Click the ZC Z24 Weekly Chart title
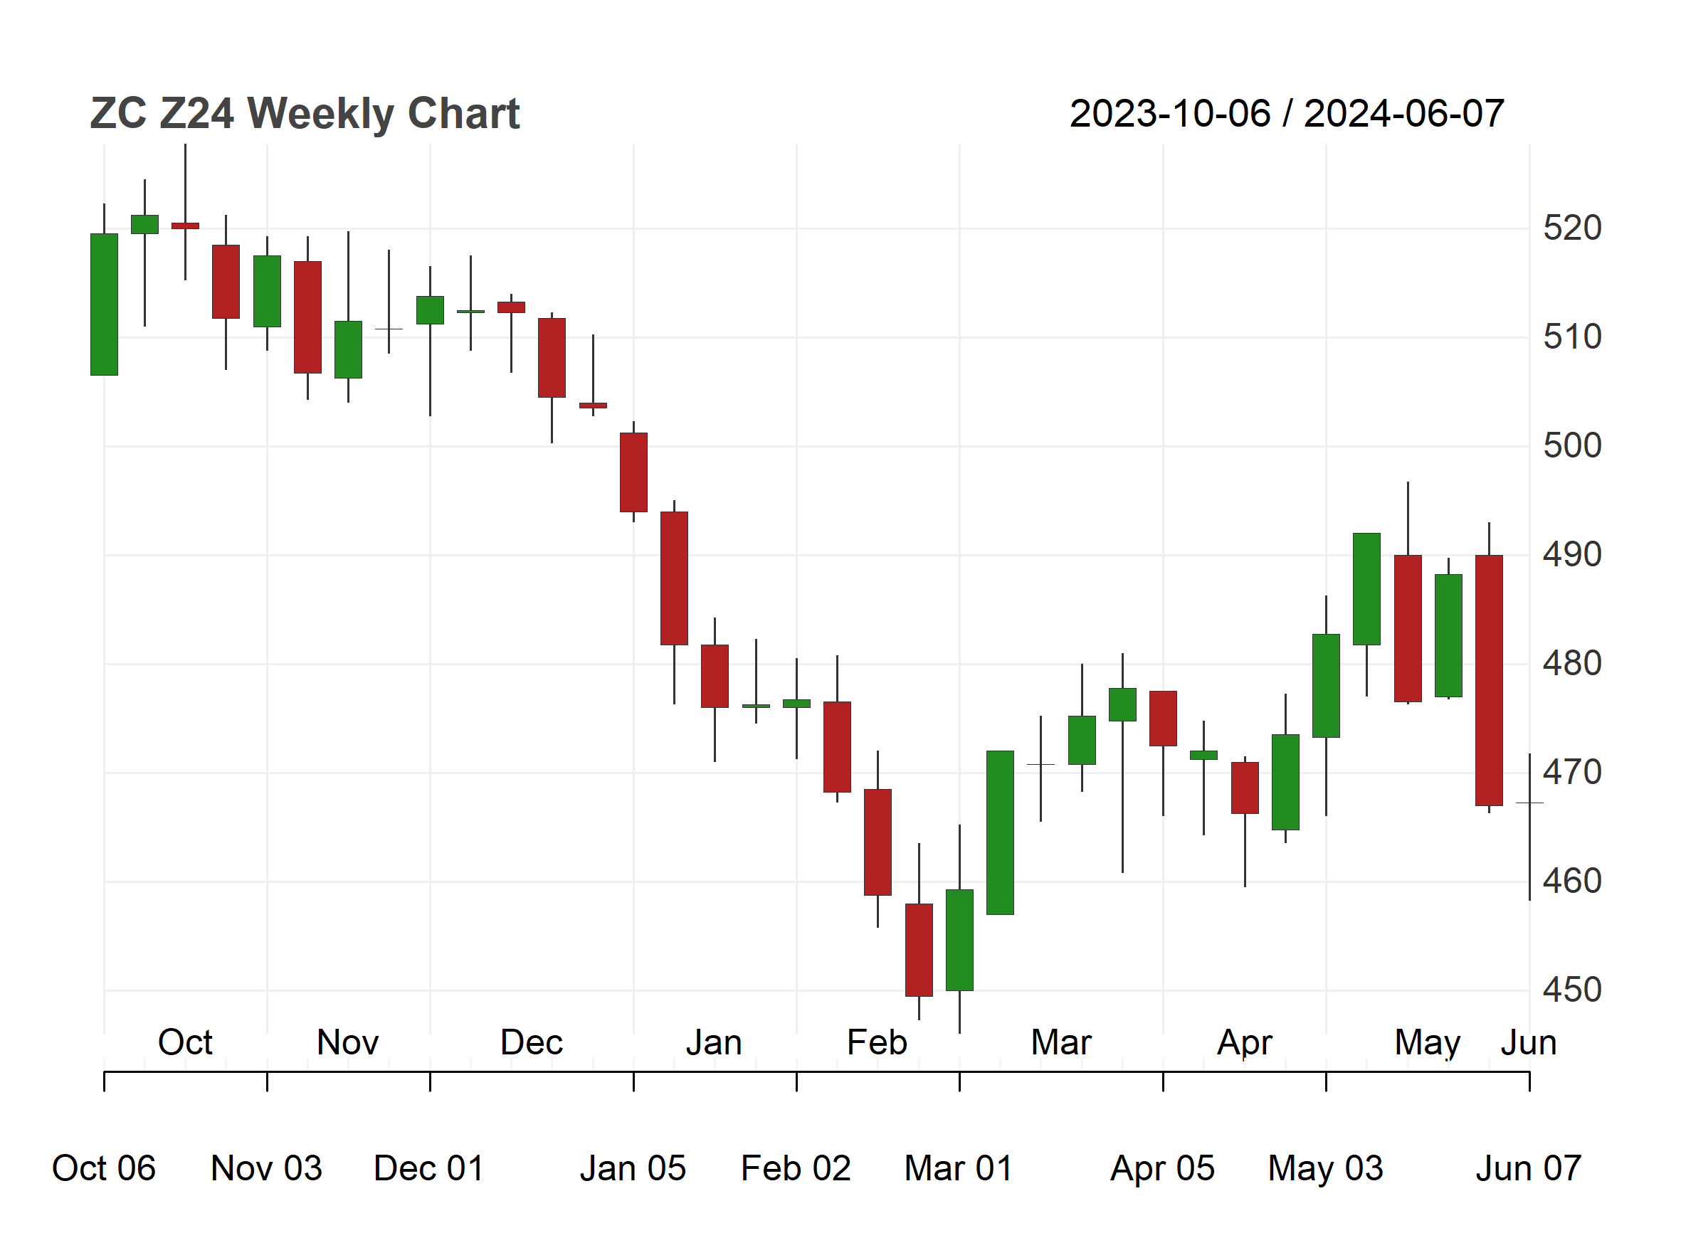Viewport: 1681px width, 1260px height. 305,114
